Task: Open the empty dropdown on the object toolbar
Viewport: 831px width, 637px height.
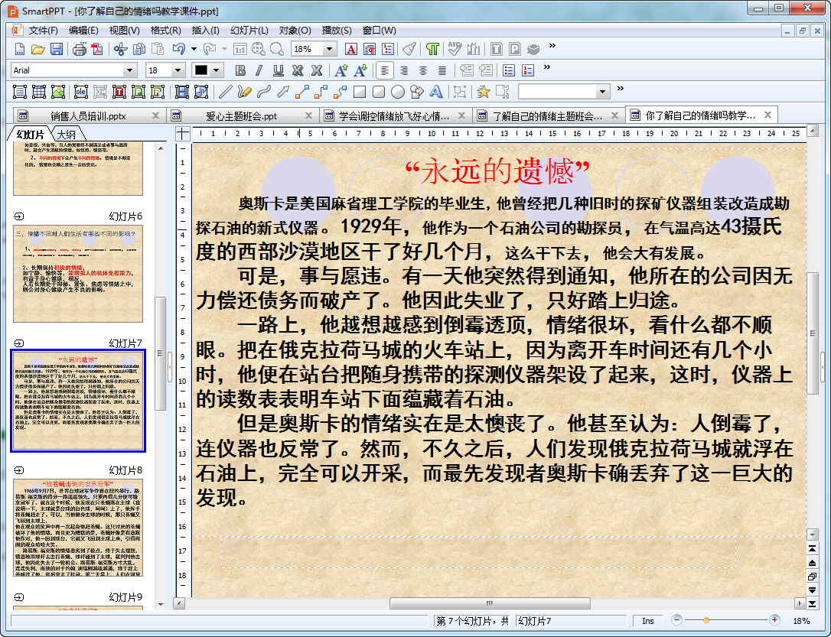Action: pyautogui.click(x=602, y=92)
